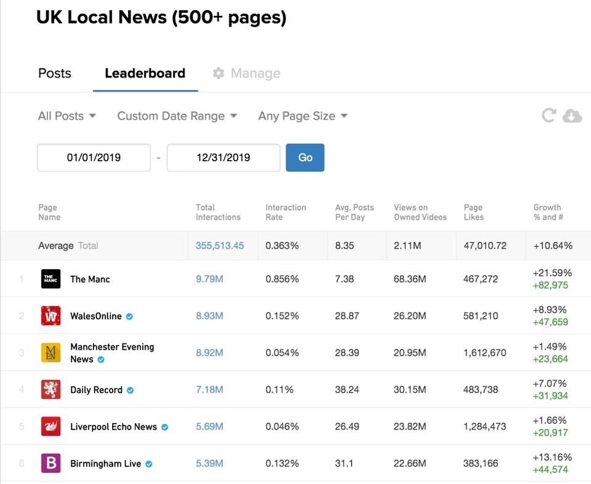Click the Birmingham Live purple logo
The width and height of the screenshot is (591, 484).
(x=50, y=463)
